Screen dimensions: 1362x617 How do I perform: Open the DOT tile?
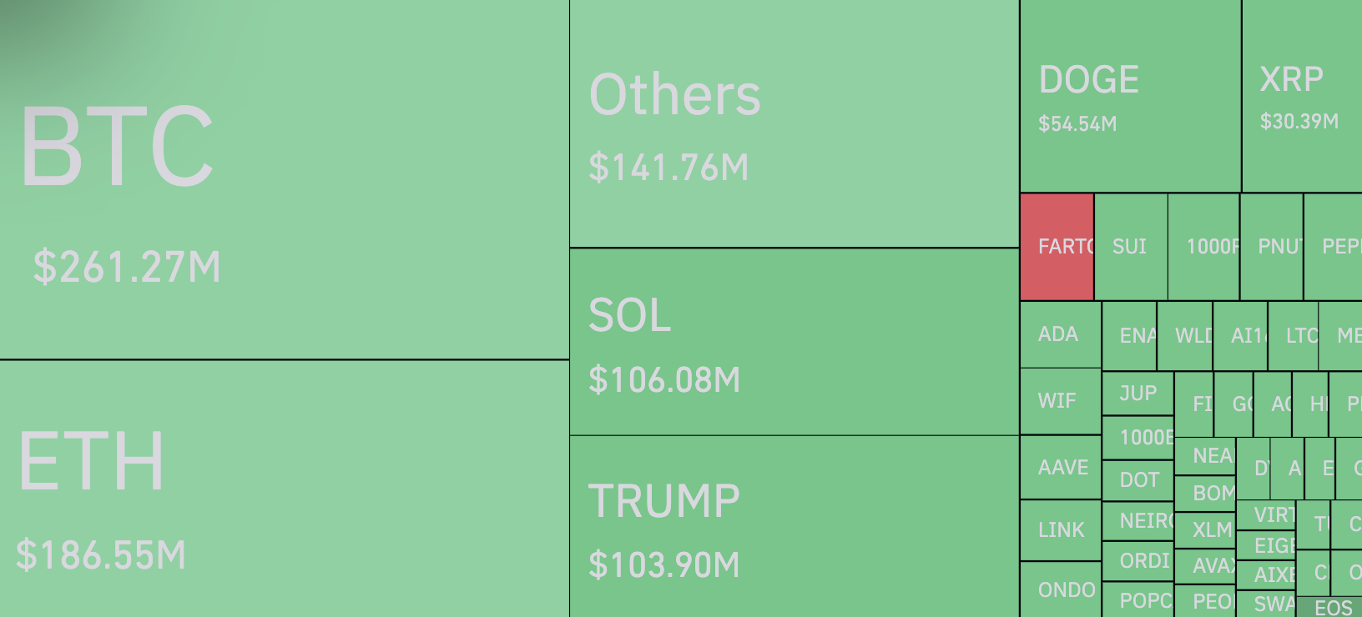point(1138,480)
